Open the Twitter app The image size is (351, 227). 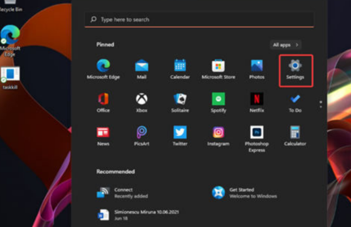[x=180, y=136]
